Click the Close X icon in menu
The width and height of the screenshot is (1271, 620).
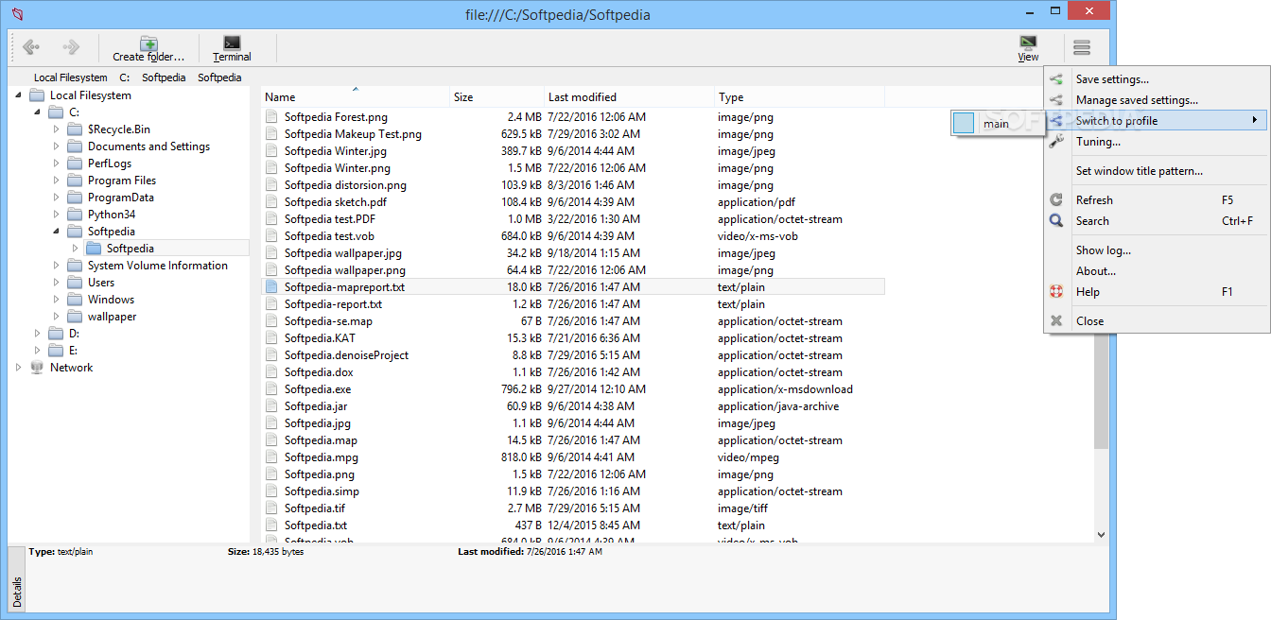coord(1056,321)
